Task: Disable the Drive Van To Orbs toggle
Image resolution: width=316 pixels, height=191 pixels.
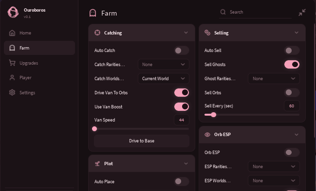Action: coord(182,92)
